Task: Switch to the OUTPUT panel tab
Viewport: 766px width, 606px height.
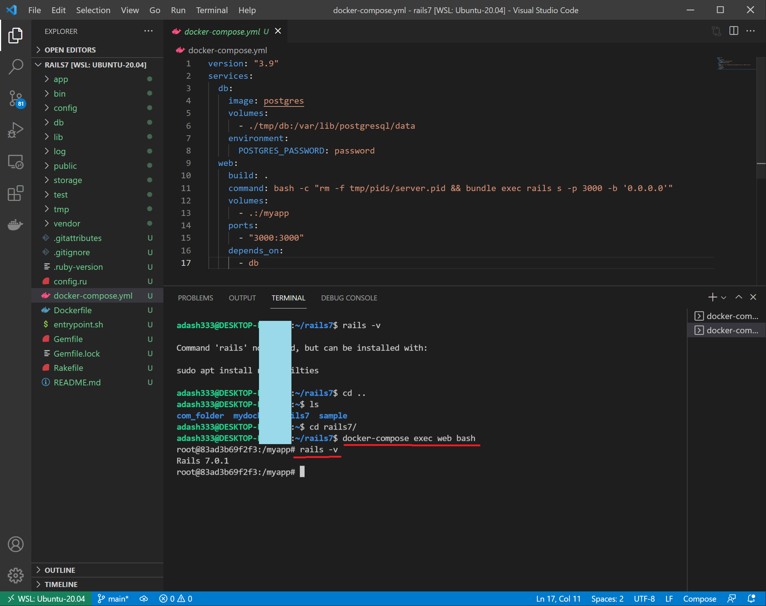Action: point(242,298)
